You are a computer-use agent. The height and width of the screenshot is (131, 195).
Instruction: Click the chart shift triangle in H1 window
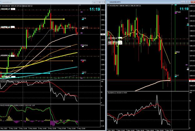[x=80, y=5]
